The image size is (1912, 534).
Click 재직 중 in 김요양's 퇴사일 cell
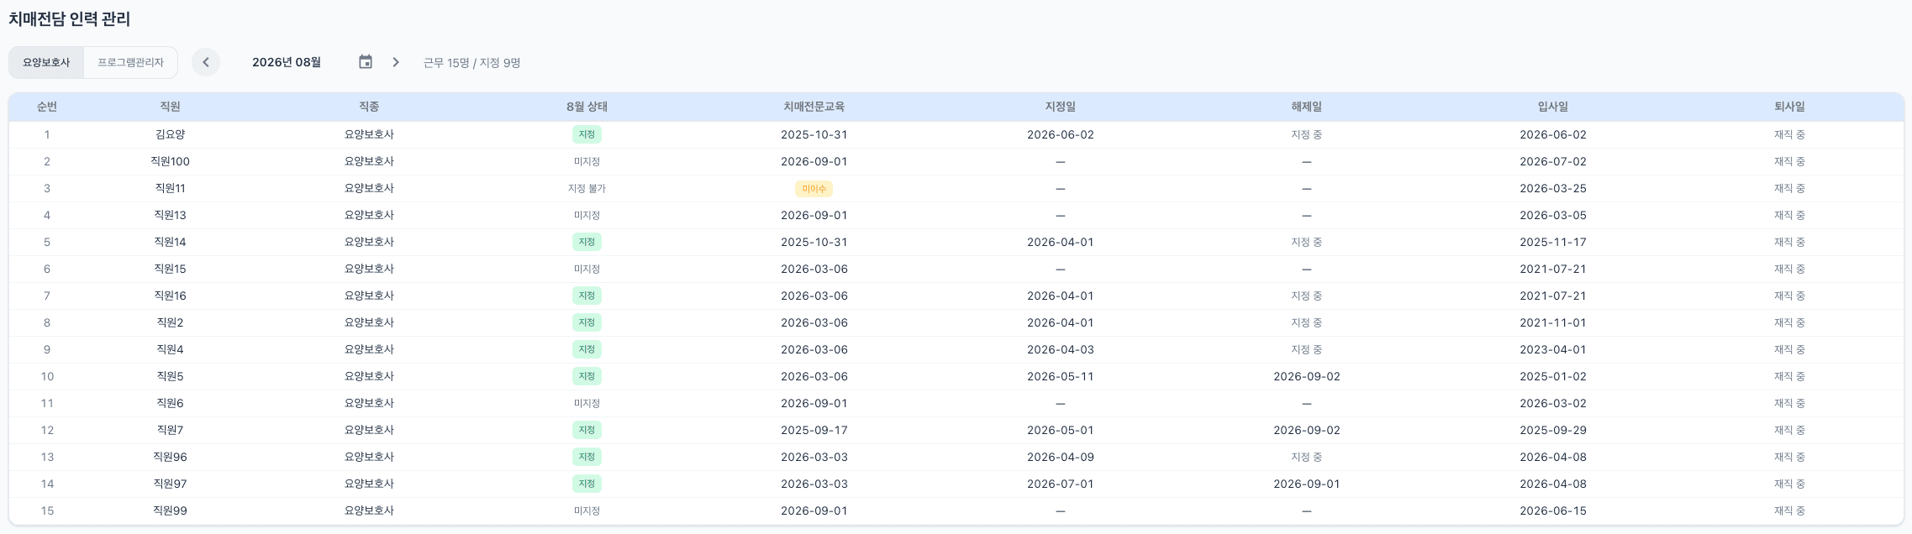[x=1789, y=134]
